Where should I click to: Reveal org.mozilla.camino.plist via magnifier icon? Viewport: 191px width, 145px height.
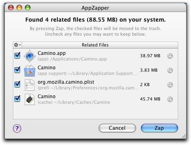tap(170, 85)
